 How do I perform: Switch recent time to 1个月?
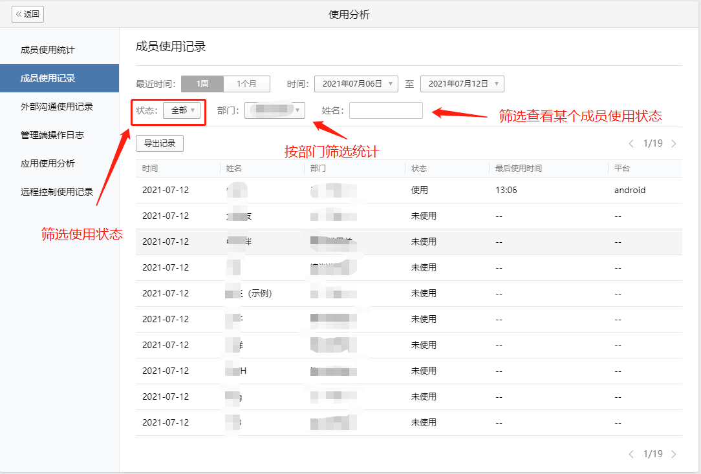[247, 84]
